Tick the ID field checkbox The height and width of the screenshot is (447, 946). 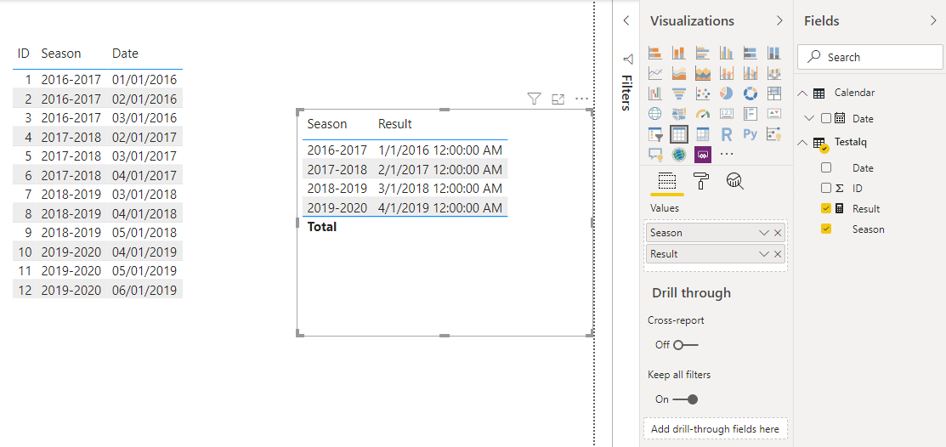click(826, 188)
